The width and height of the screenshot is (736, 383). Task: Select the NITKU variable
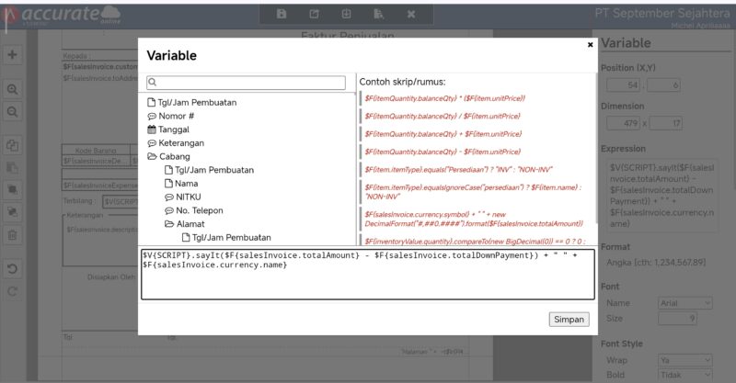tap(188, 197)
